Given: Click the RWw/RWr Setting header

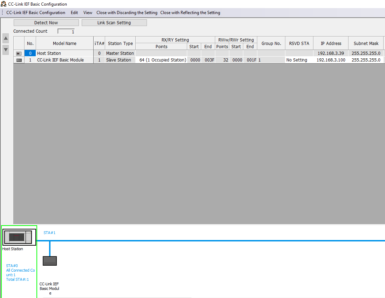Looking at the screenshot, I should click(236, 40).
